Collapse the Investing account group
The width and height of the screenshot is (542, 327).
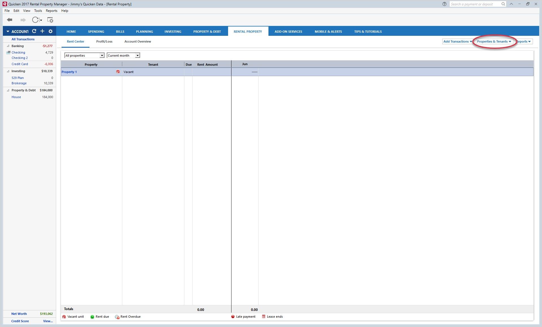click(8, 71)
